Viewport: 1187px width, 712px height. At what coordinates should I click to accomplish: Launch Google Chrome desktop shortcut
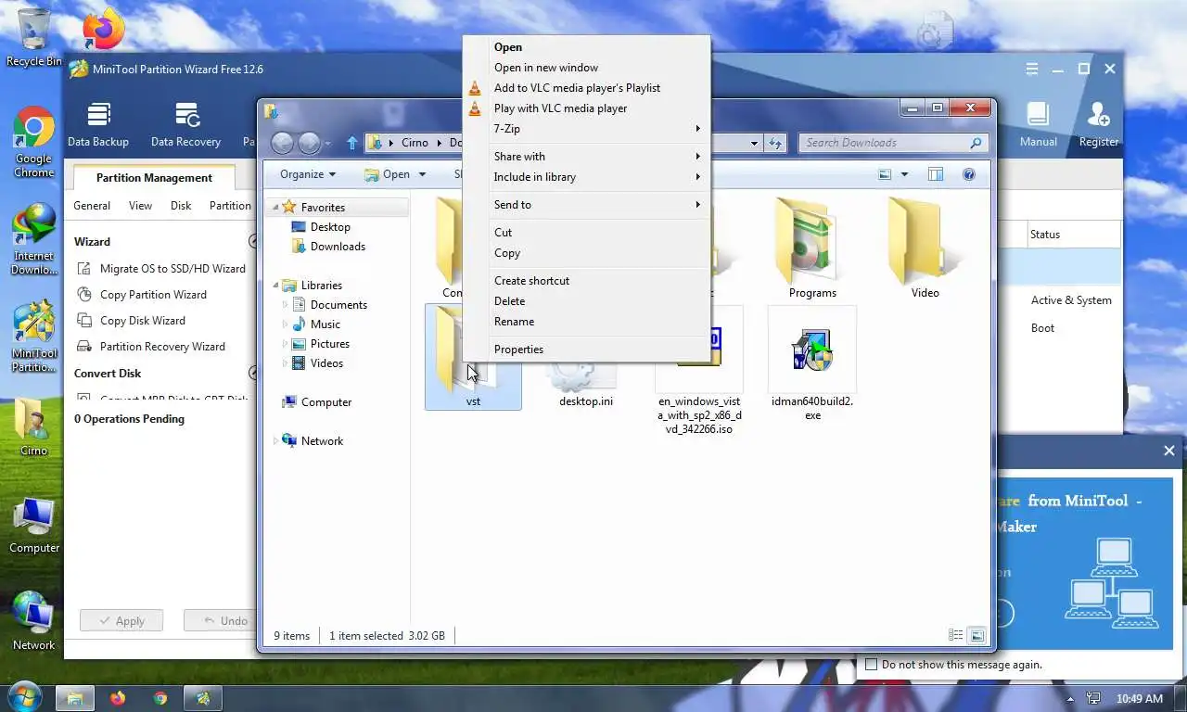click(x=33, y=141)
